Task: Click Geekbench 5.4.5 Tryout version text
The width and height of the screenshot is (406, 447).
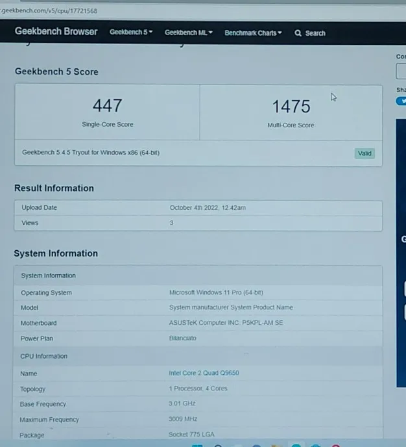Action: (x=91, y=153)
